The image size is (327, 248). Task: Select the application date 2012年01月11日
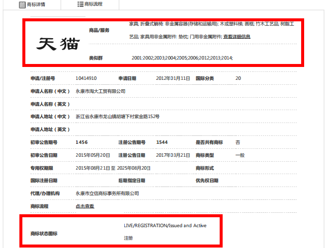(173, 78)
